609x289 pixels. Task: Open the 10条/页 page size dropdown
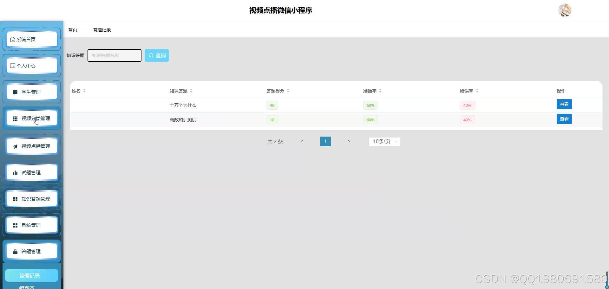pyautogui.click(x=384, y=141)
